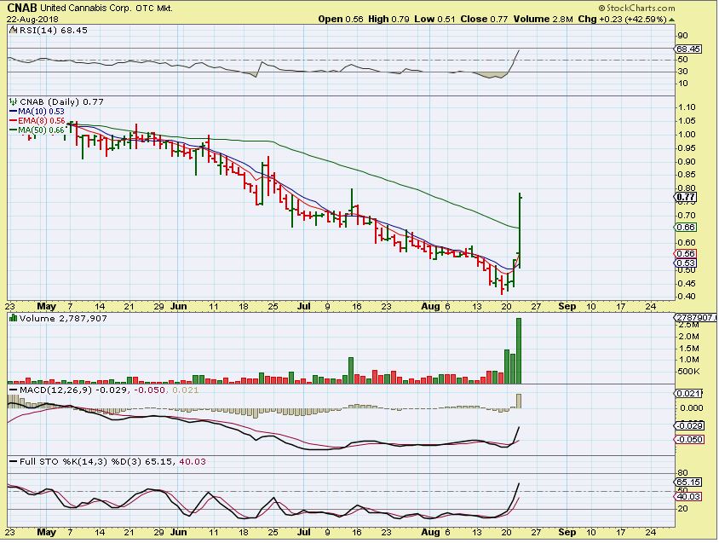Click the volume bars icon before Volume label
This screenshot has height=543, width=719.
(x=14, y=318)
